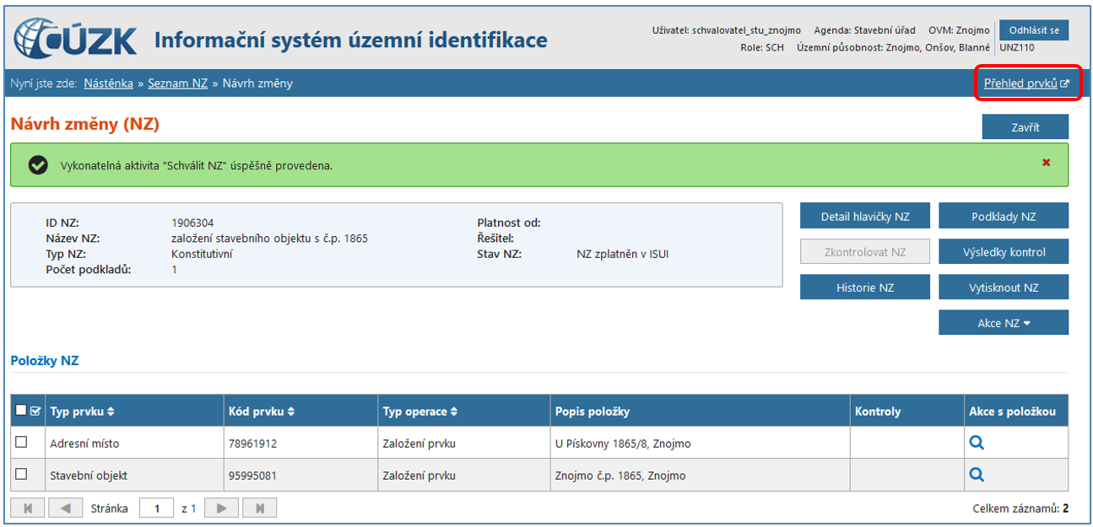Open detail magnifier for Adresní místo row

click(977, 443)
